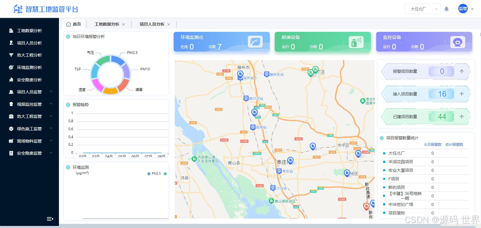Click the 危大工程分析 sidebar icon
Viewport: 481px width, 228px height.
pyautogui.click(x=11, y=55)
